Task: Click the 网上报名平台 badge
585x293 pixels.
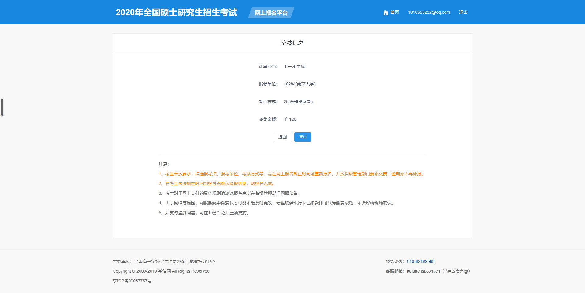Action: pos(271,13)
